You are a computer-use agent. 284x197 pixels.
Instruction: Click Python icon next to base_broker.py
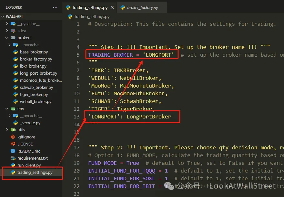15,52
